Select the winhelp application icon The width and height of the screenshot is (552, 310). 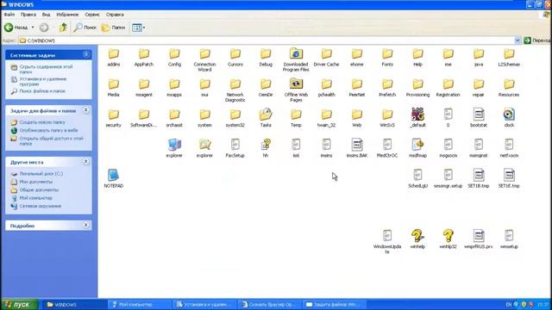[417, 236]
